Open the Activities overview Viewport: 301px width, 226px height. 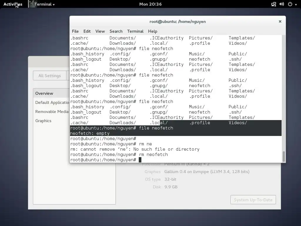click(13, 4)
